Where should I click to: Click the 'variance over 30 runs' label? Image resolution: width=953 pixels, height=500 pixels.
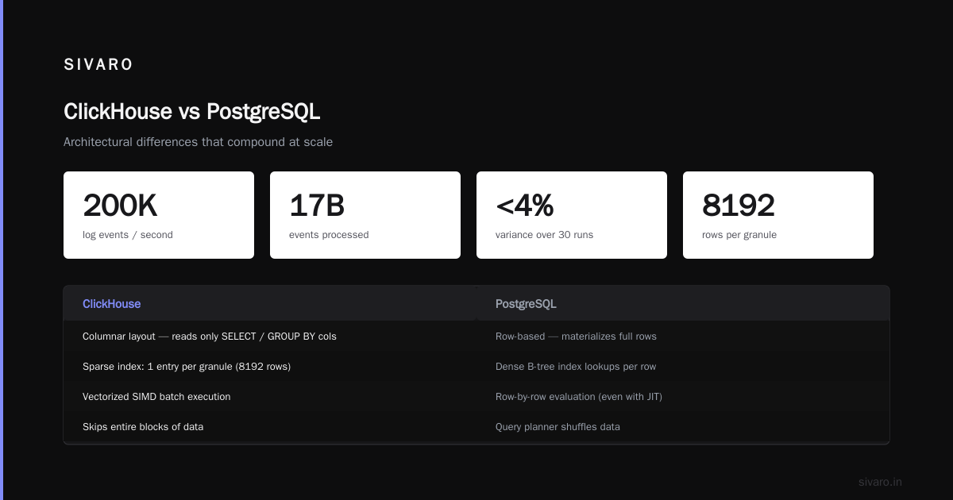(x=544, y=235)
